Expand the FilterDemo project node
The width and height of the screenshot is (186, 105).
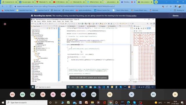tap(32, 30)
